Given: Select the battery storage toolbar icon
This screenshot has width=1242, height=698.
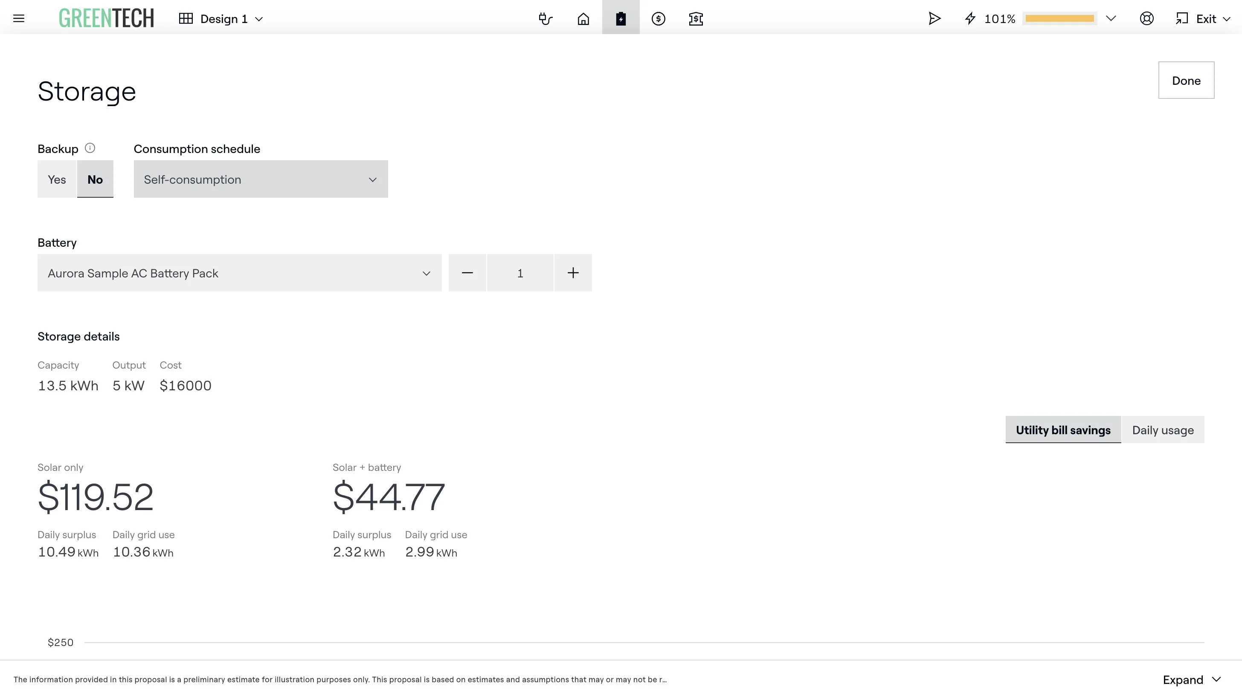Looking at the screenshot, I should coord(621,19).
